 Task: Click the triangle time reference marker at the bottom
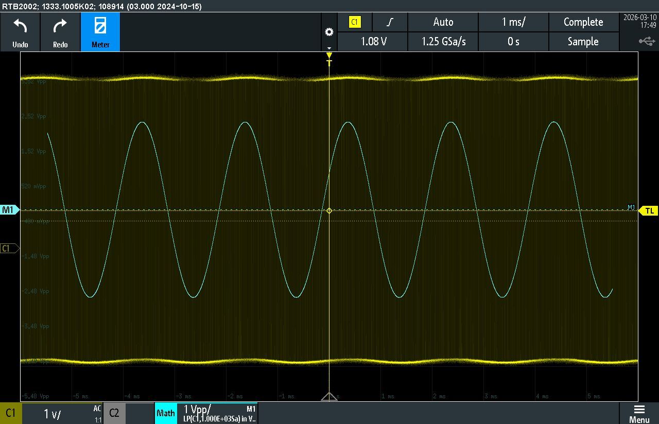click(329, 396)
